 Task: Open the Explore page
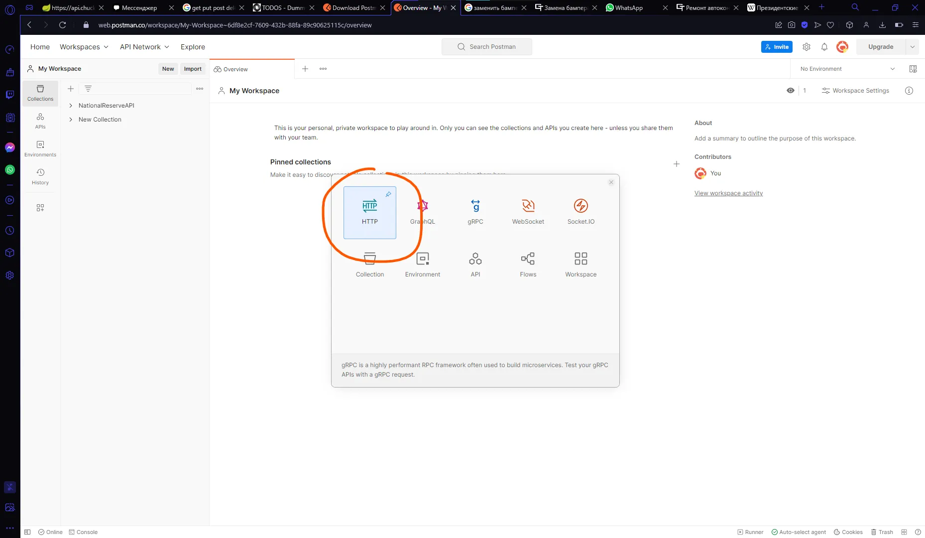coord(193,47)
